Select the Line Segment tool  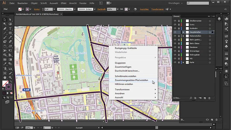[x=5, y=33]
